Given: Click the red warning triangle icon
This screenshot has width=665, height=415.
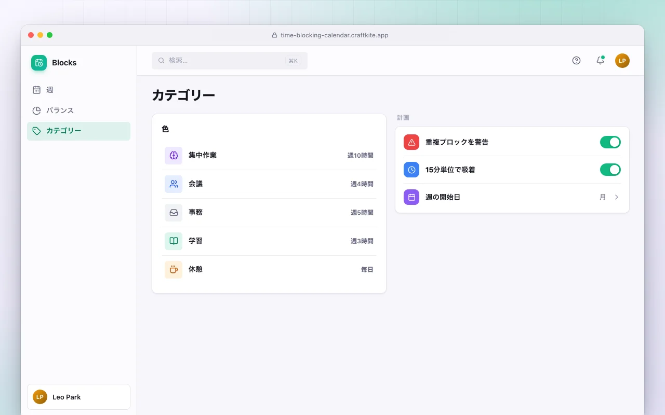Looking at the screenshot, I should tap(411, 142).
